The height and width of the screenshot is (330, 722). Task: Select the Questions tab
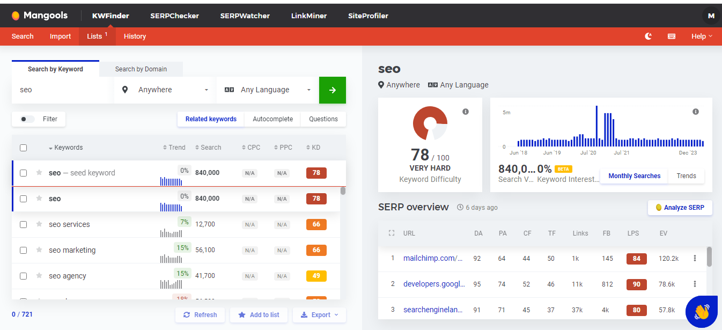323,119
